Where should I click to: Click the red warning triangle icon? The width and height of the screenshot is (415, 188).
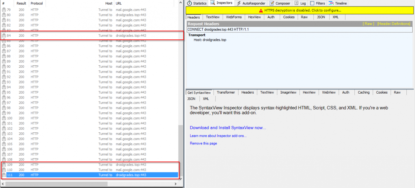pyautogui.click(x=261, y=11)
